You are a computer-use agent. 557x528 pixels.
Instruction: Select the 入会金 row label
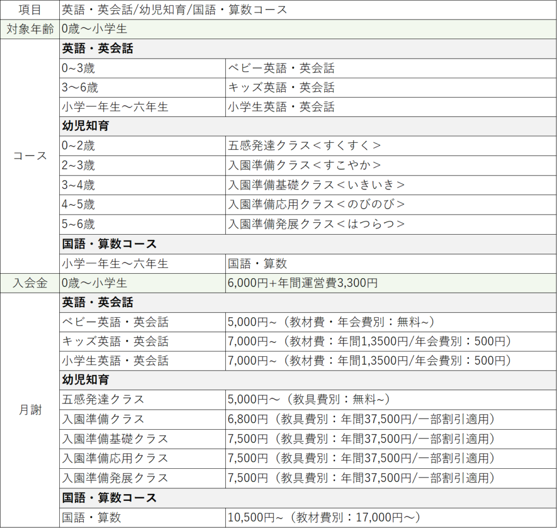tap(30, 283)
